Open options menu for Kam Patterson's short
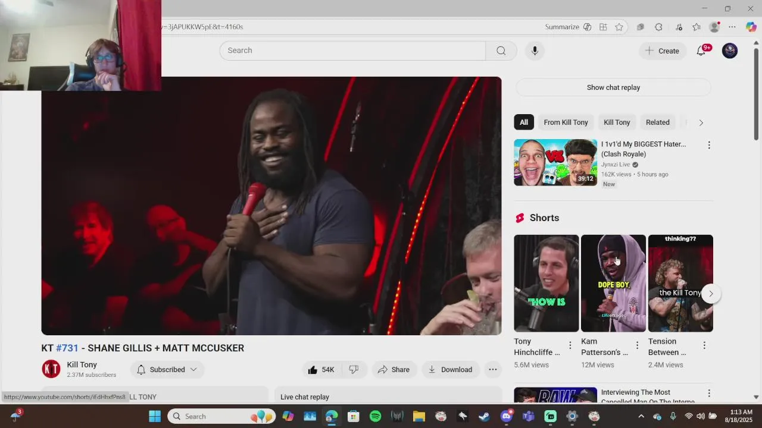 [637, 345]
